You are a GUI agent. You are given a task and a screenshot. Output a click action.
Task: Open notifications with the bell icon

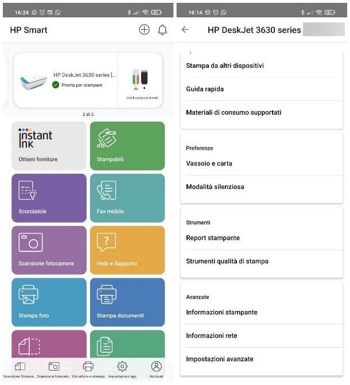tap(162, 30)
